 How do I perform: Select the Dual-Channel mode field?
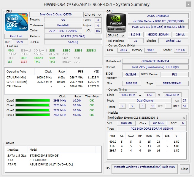[x=145, y=100]
